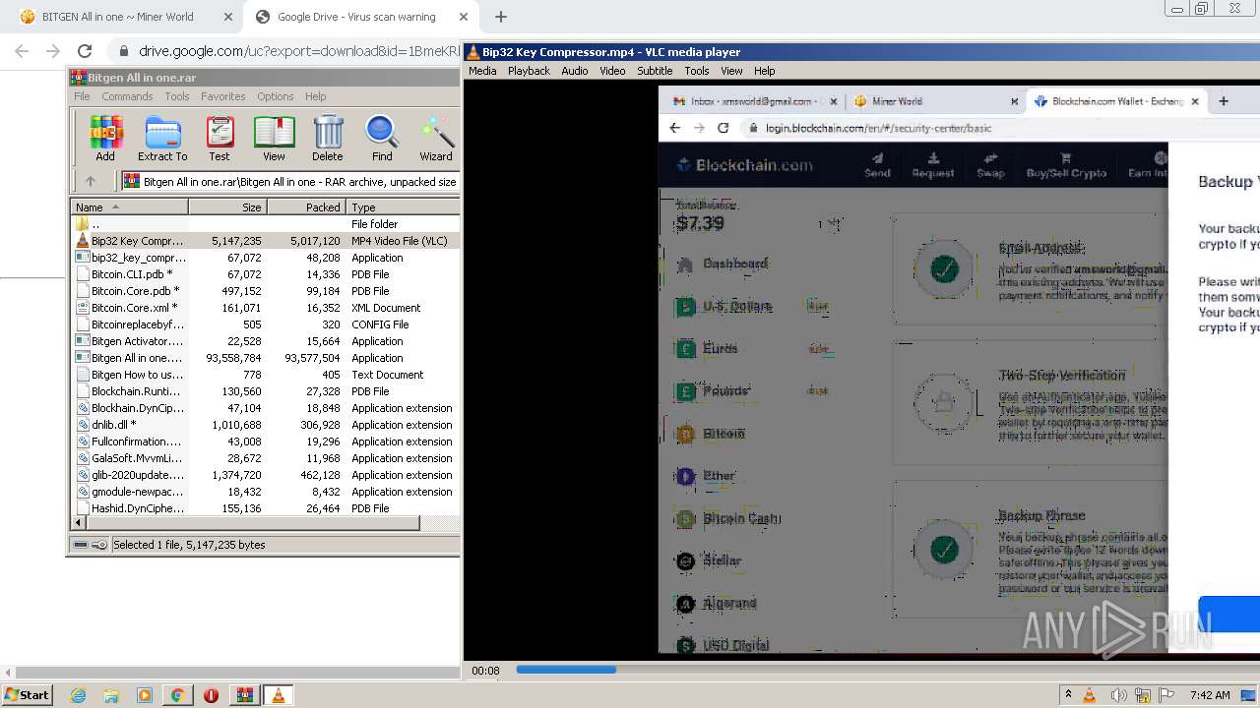Sort archive list by Packed column
Image resolution: width=1260 pixels, height=708 pixels.
(306, 206)
